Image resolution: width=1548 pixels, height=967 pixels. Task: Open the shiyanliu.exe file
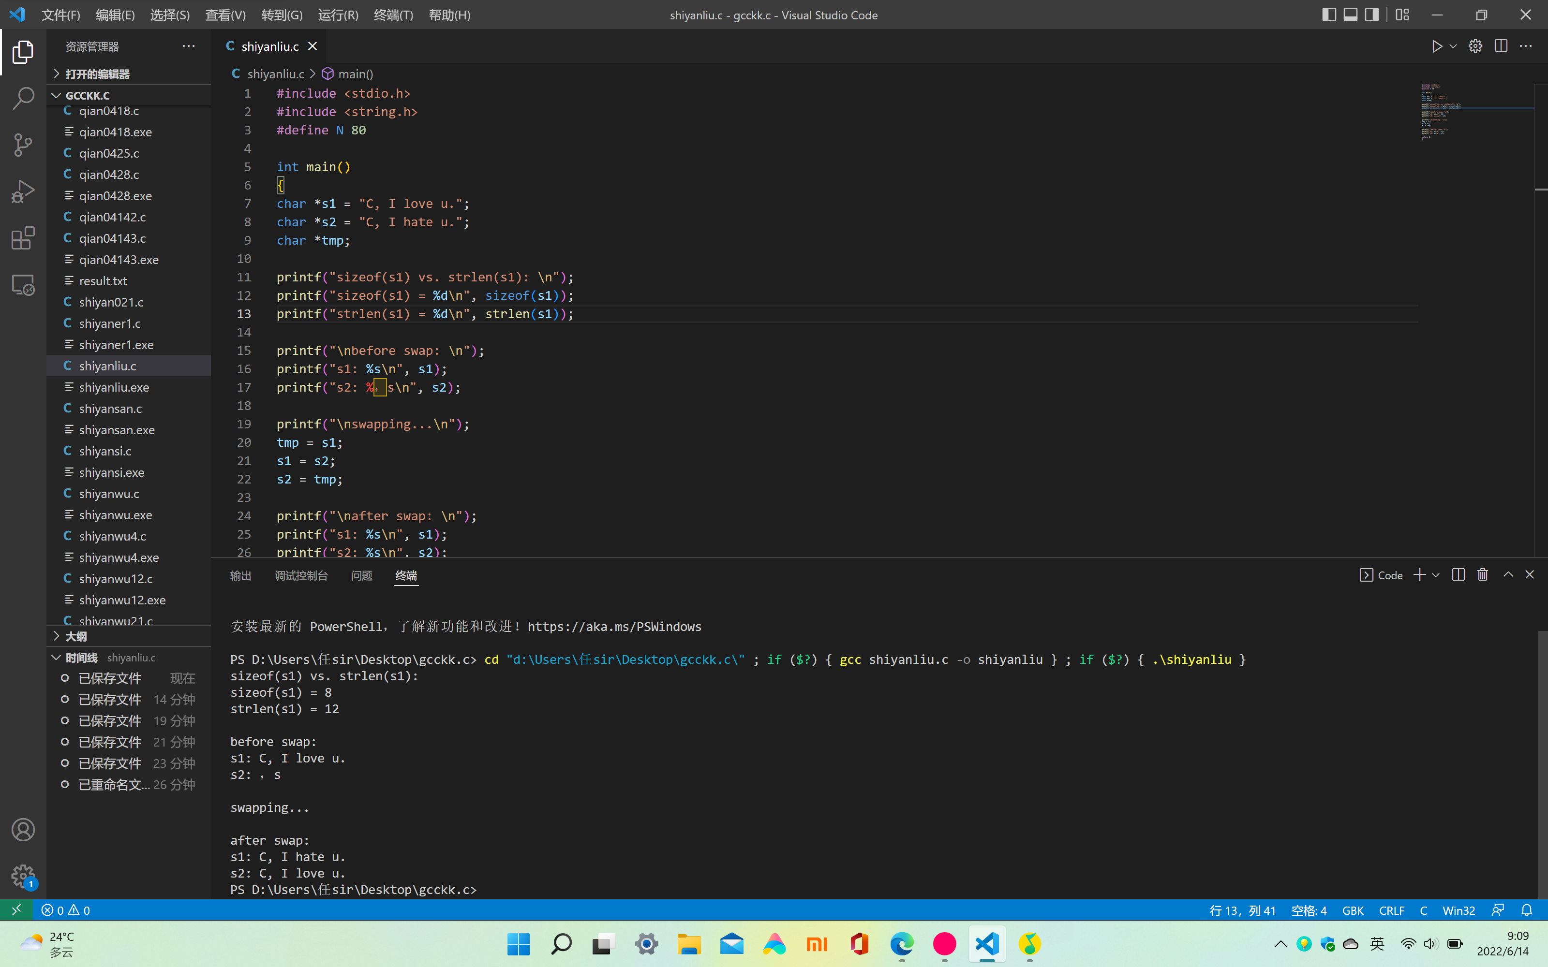coord(129,387)
